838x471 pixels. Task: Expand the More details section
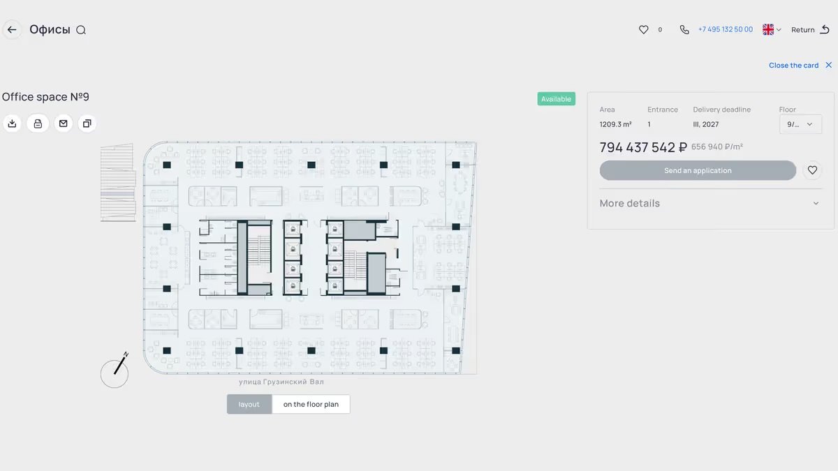point(710,204)
